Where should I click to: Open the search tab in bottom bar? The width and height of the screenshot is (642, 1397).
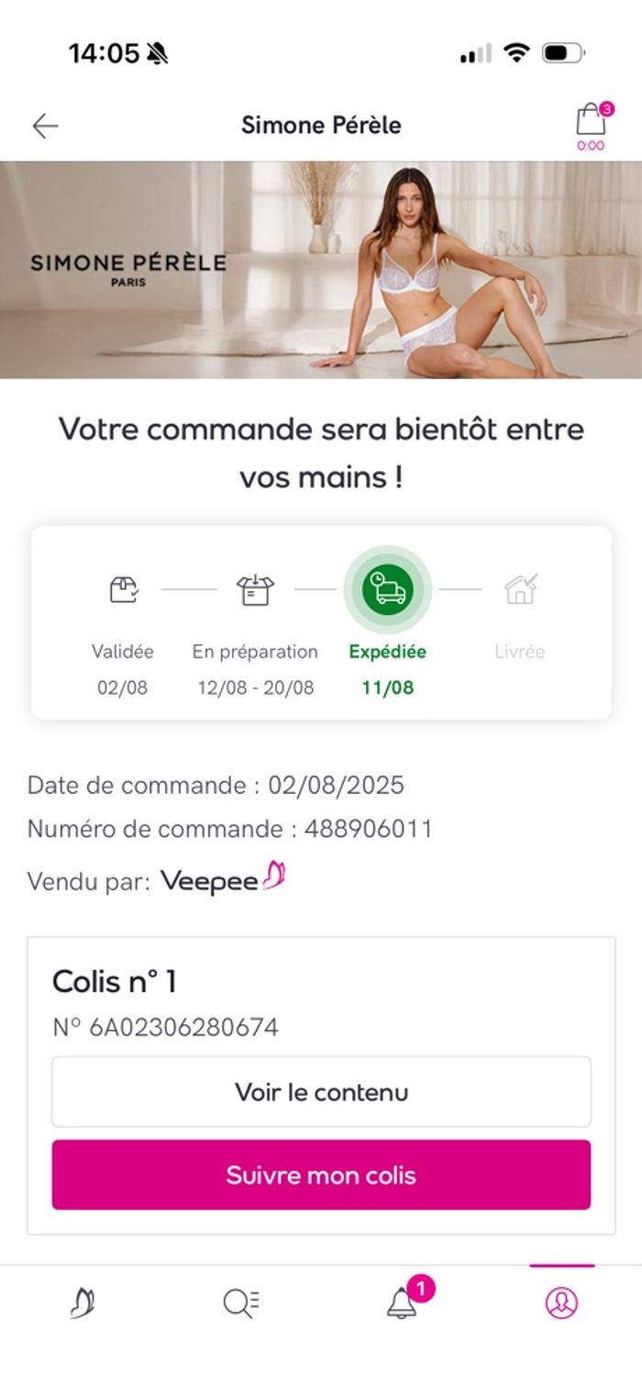tap(241, 1303)
